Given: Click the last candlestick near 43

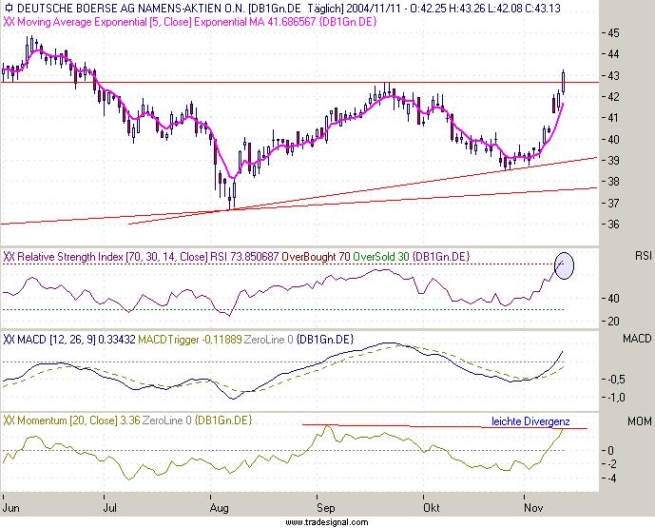Looking at the screenshot, I should click(x=564, y=82).
